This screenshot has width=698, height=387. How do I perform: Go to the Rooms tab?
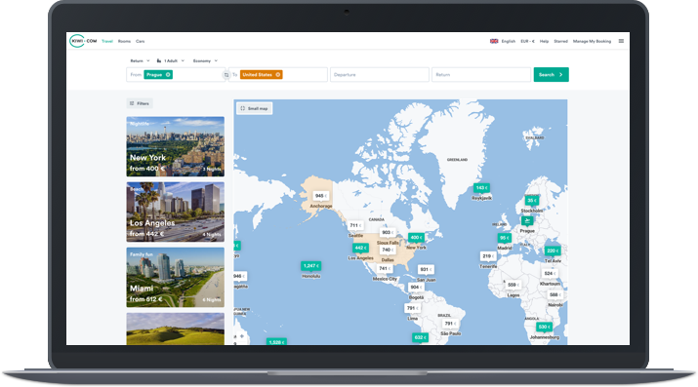(124, 41)
